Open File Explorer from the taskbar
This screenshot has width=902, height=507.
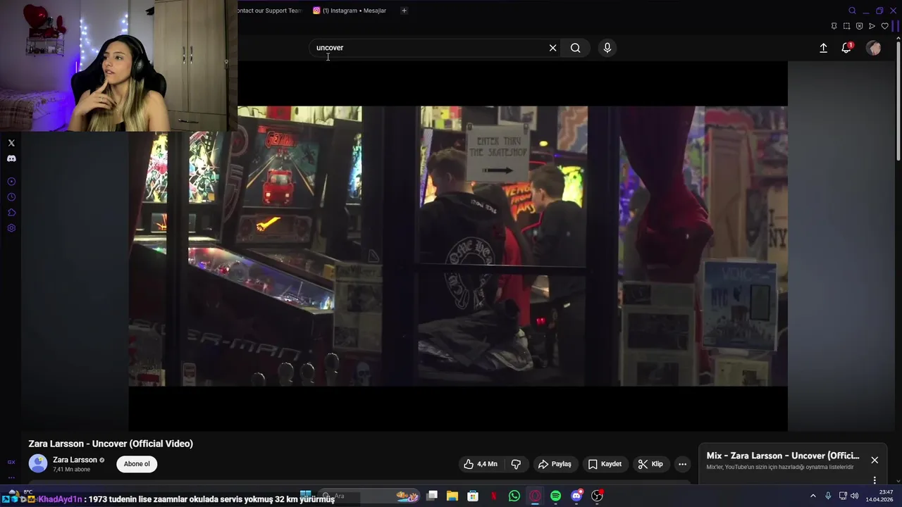point(452,496)
